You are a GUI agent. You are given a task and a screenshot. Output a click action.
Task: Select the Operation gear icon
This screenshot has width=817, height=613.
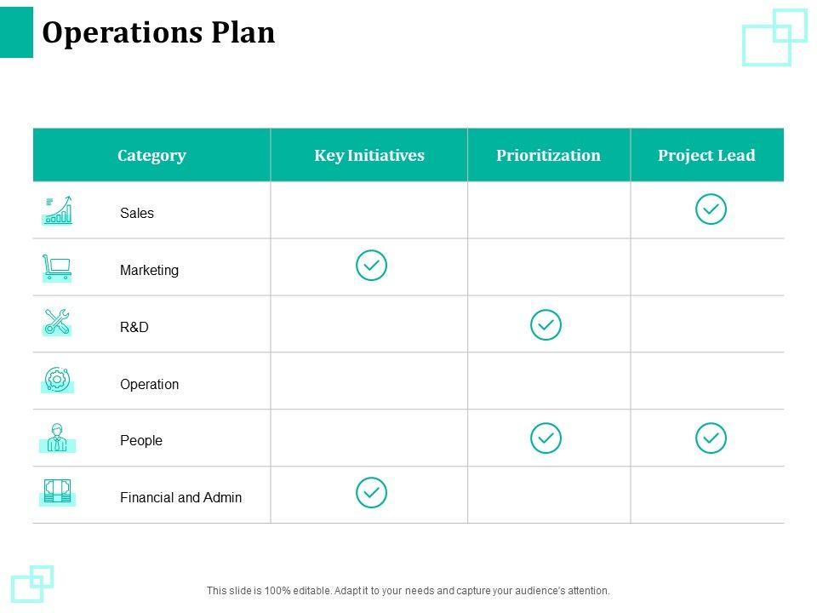click(57, 380)
